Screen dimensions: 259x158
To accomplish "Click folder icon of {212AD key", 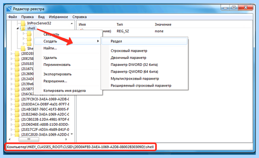I will tap(17, 79).
